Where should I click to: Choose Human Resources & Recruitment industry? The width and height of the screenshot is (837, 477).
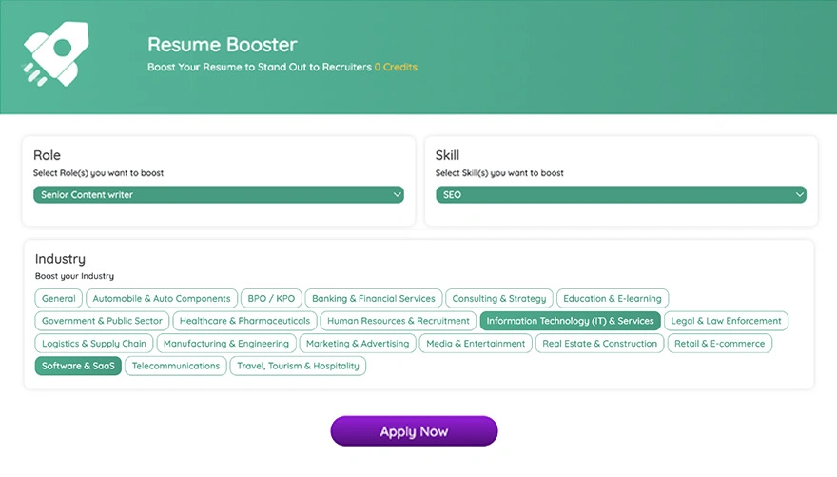pos(399,321)
